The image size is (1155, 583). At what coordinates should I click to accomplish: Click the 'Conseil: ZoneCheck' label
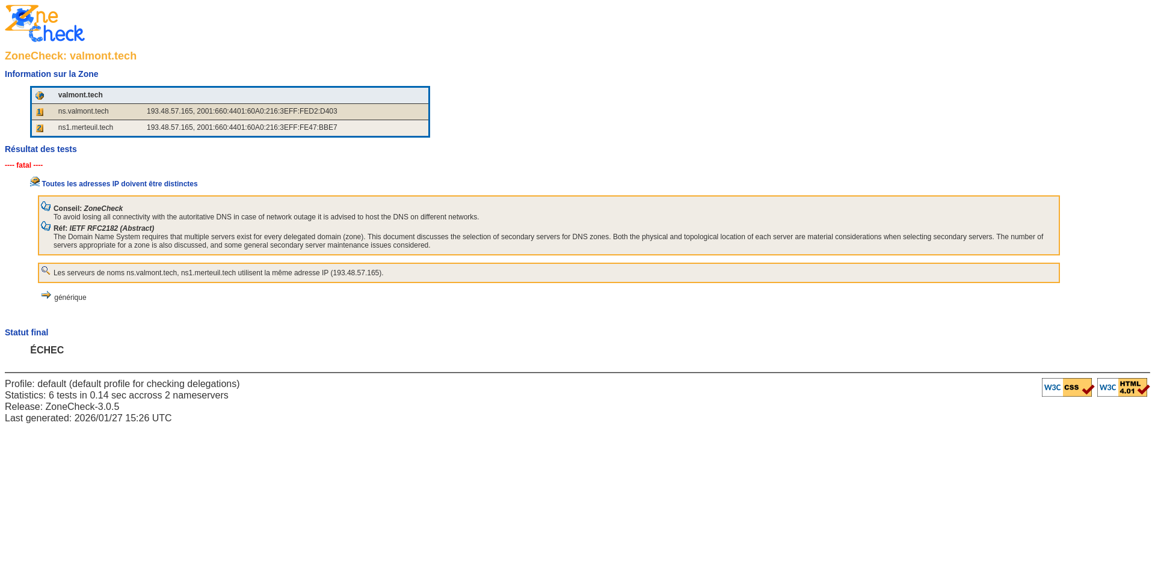[x=88, y=209]
